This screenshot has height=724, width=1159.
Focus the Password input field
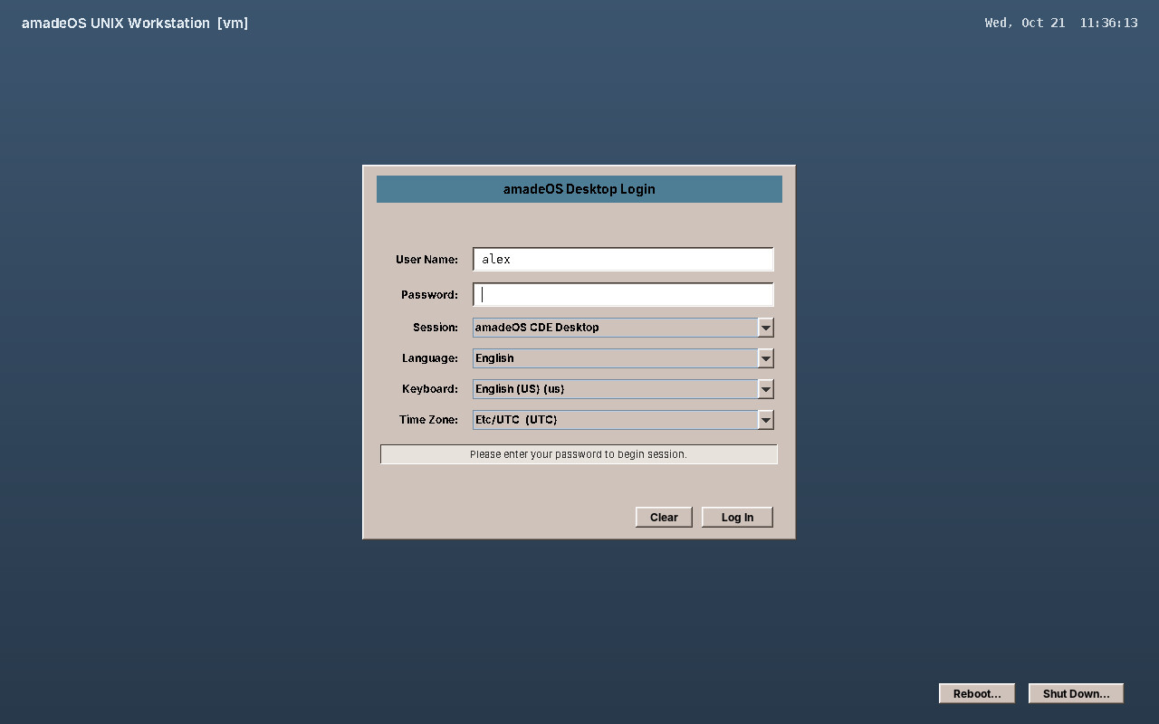click(x=623, y=294)
